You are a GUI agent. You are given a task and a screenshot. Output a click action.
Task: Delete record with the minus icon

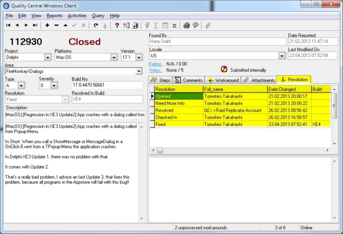[x=57, y=25]
